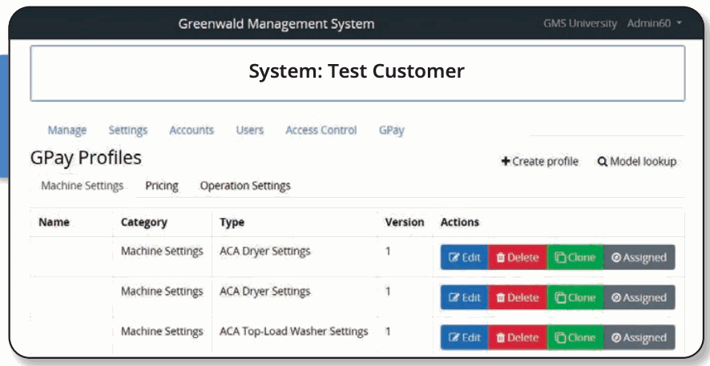This screenshot has height=366, width=710.
Task: Click the Name column header
Action: (54, 222)
